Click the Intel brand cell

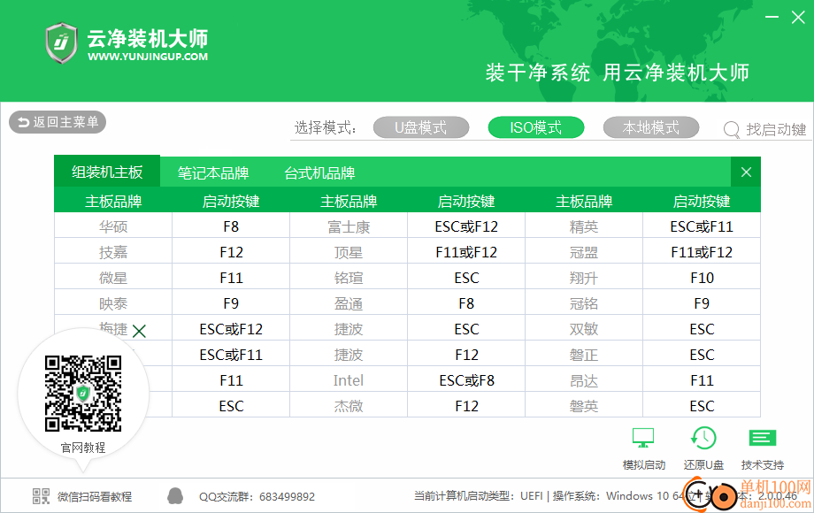(349, 380)
